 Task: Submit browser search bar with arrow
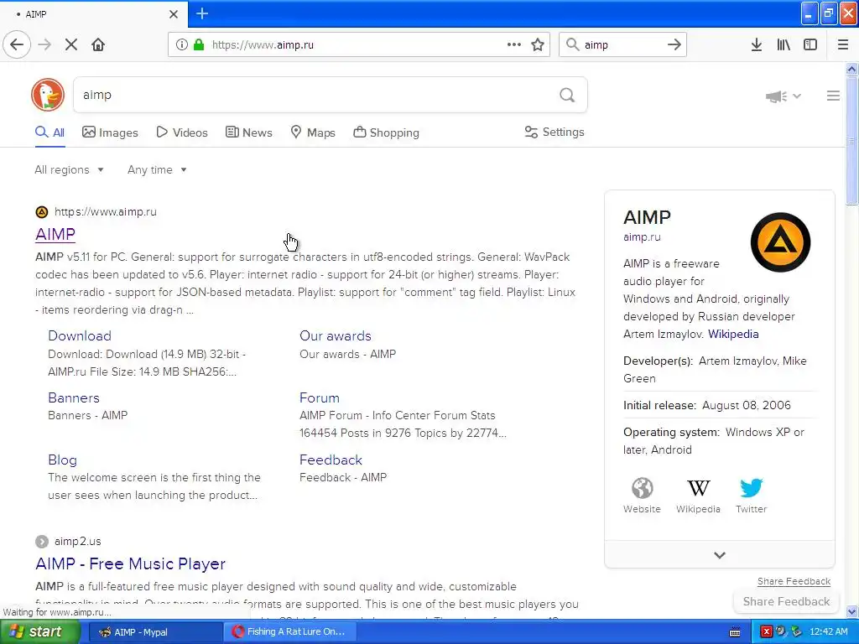(x=674, y=45)
